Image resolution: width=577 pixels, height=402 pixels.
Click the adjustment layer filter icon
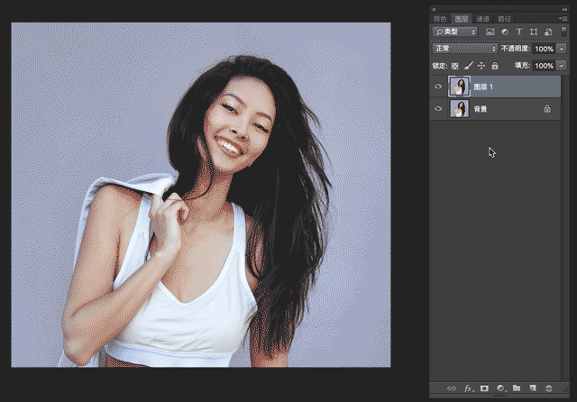point(505,32)
